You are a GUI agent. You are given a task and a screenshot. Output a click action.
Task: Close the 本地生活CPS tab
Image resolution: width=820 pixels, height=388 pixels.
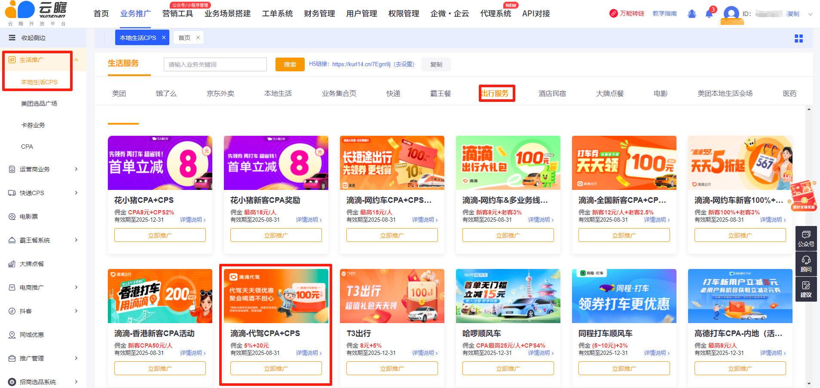(x=164, y=38)
